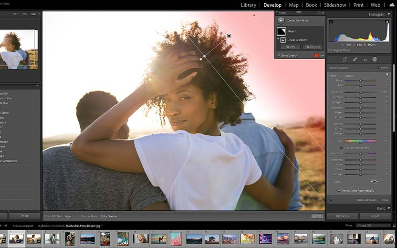Viewport: 397px width, 248px height.
Task: Click the Subtract button for Mask 1
Action: [312, 47]
